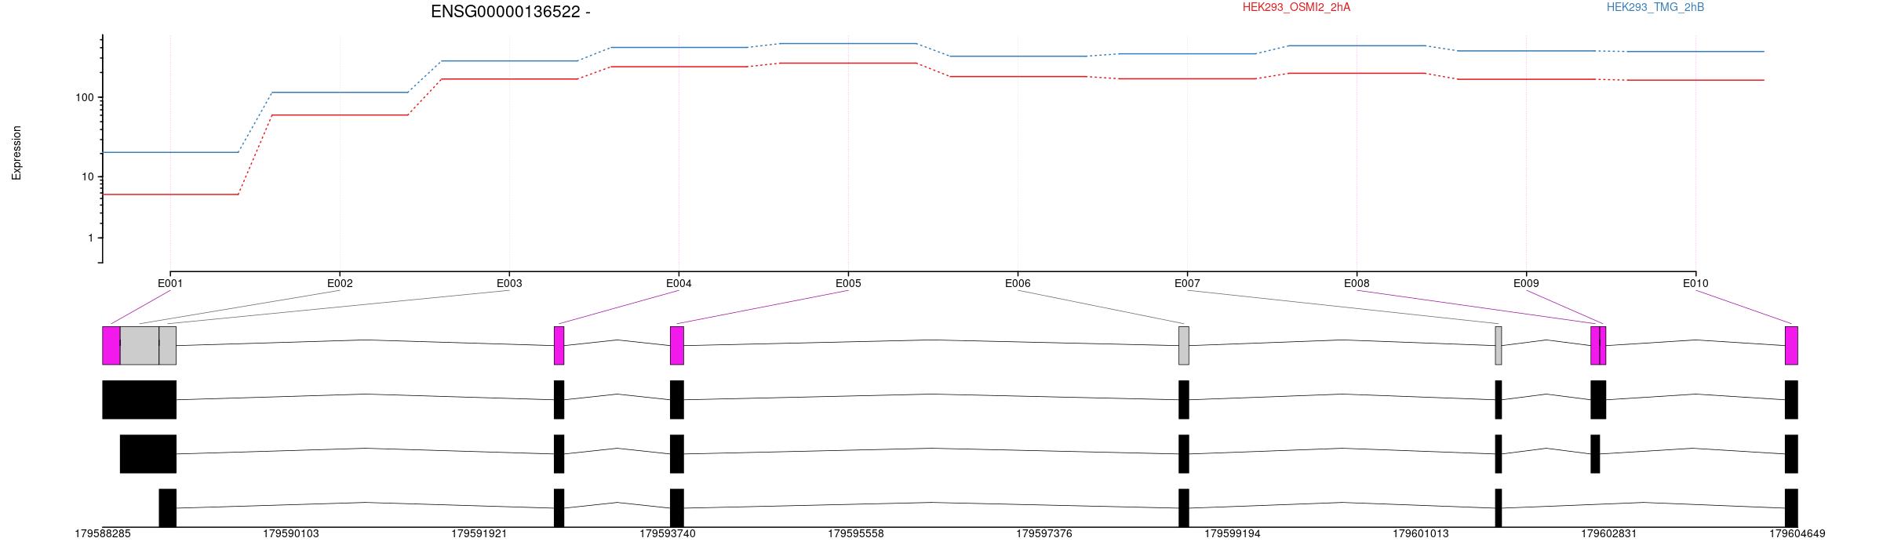
Task: Click genomic coordinate 179599194
Action: pyautogui.click(x=1233, y=534)
